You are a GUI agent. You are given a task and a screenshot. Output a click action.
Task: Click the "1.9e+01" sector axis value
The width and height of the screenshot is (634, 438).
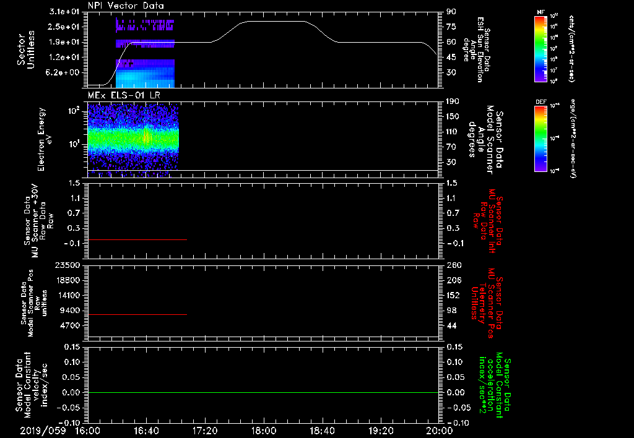pos(64,42)
